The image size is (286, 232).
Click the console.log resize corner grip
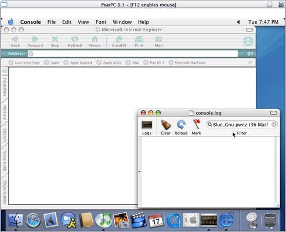[x=277, y=205]
